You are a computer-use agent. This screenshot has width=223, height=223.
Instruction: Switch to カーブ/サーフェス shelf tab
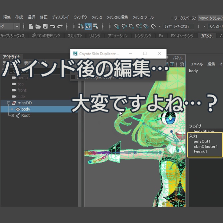click(12, 36)
